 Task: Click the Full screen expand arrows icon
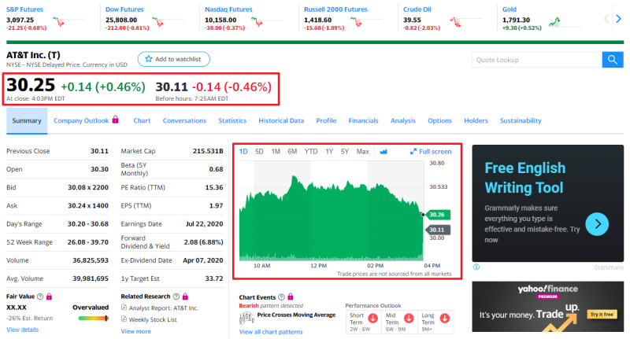click(413, 151)
